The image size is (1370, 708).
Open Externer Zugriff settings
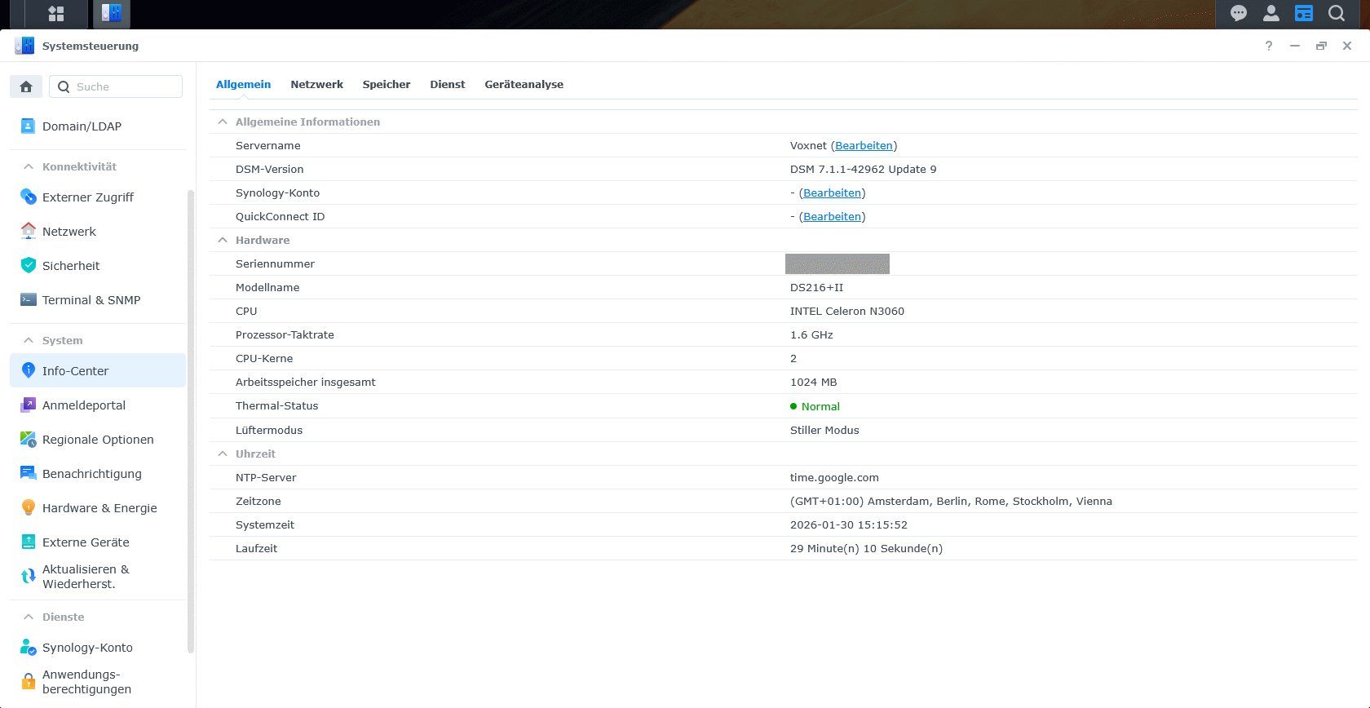point(98,197)
